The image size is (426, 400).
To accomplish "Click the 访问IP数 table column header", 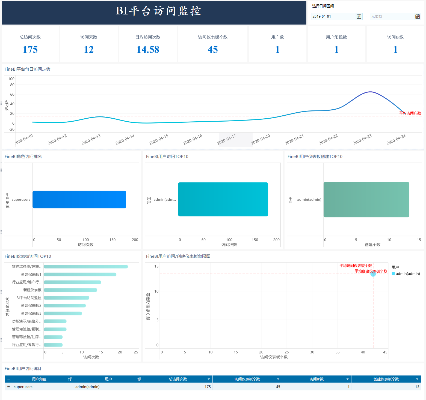I will click(316, 379).
